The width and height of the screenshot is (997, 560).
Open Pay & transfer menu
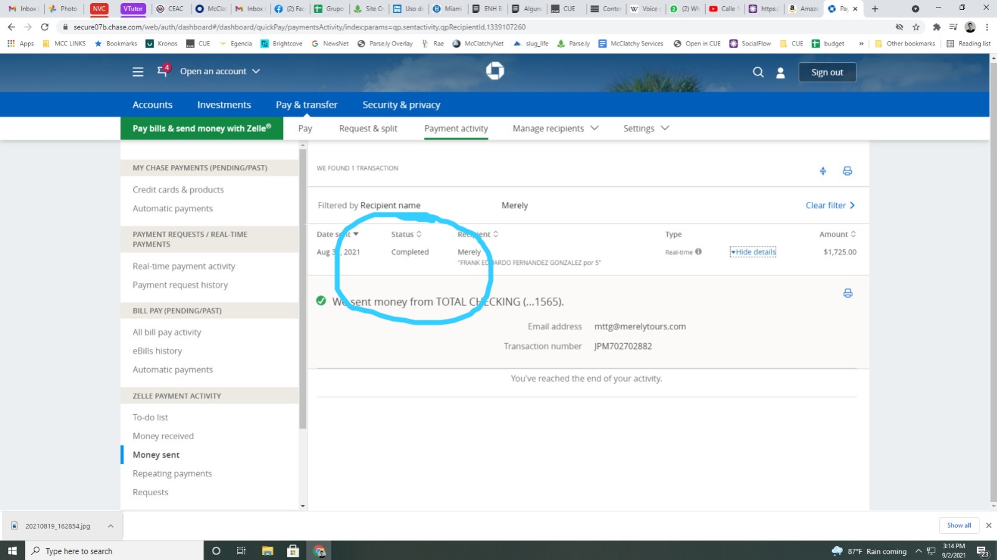pyautogui.click(x=307, y=105)
